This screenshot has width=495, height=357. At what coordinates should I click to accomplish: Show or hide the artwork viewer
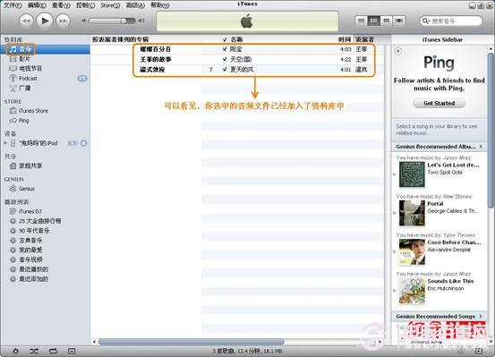(x=72, y=351)
